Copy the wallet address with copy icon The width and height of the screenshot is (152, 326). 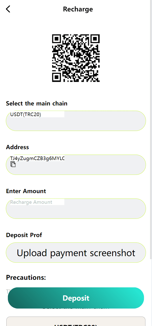(x=13, y=164)
